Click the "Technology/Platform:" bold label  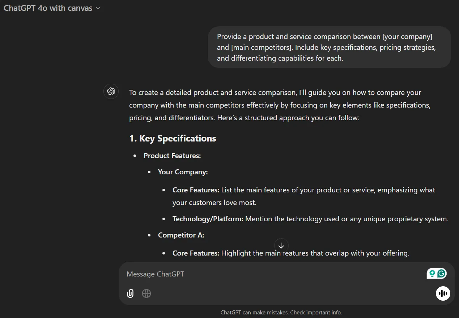pyautogui.click(x=208, y=219)
